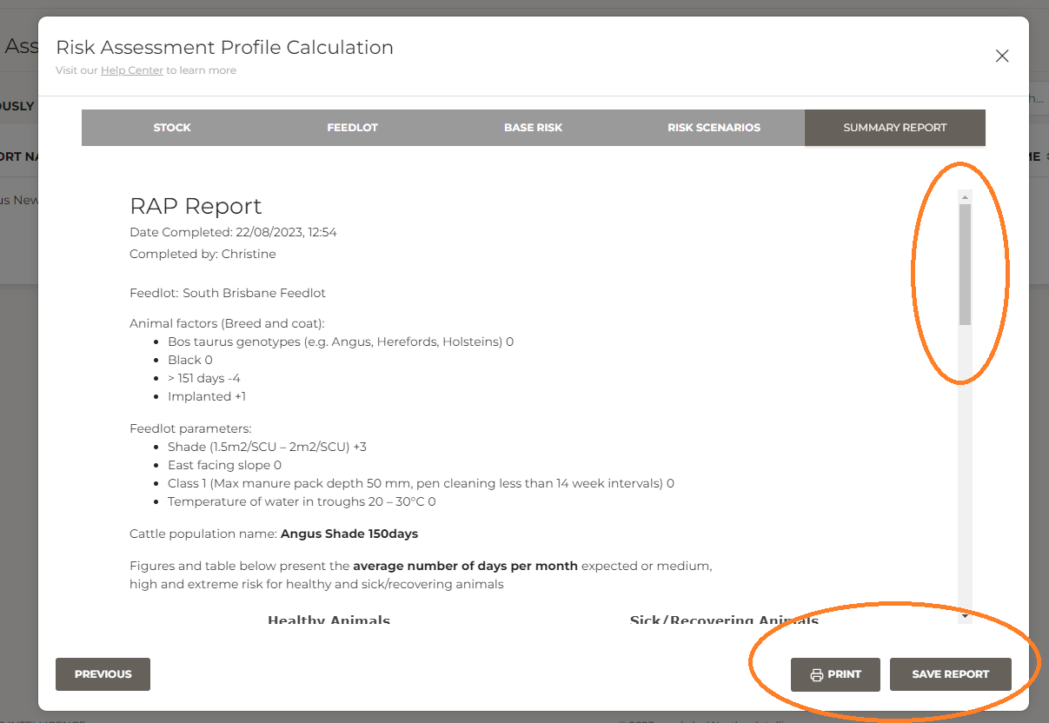Click the Bos taurus genotypes bullet
Screen dimensions: 1049x723
point(341,342)
